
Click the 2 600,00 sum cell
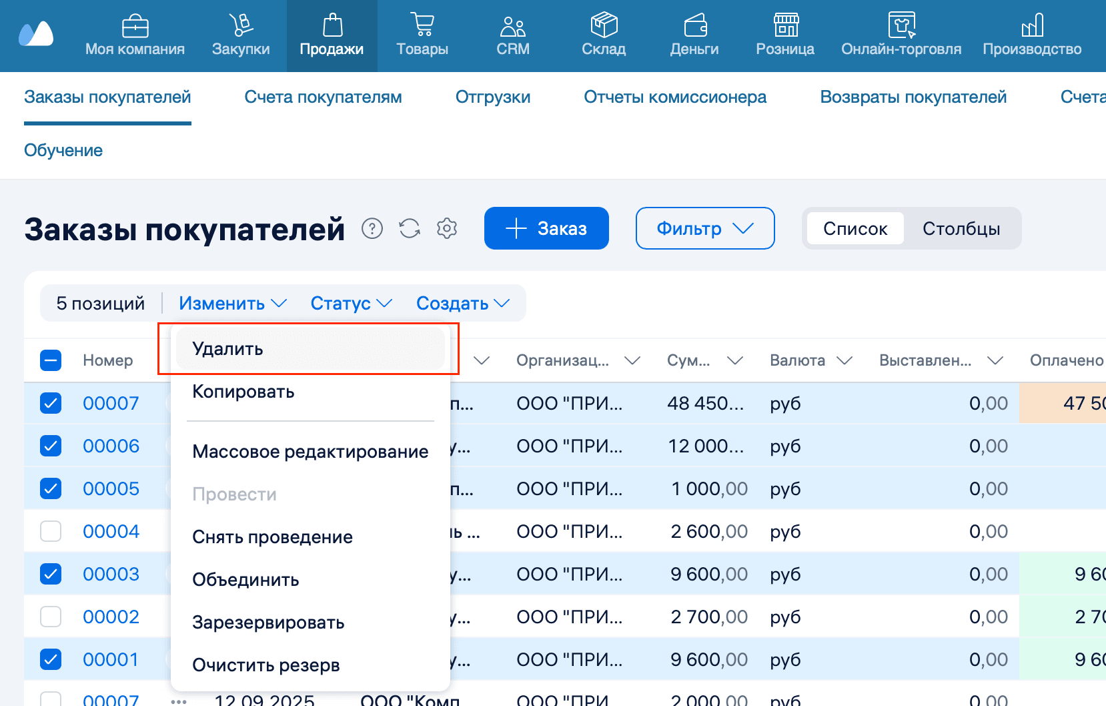pyautogui.click(x=709, y=531)
